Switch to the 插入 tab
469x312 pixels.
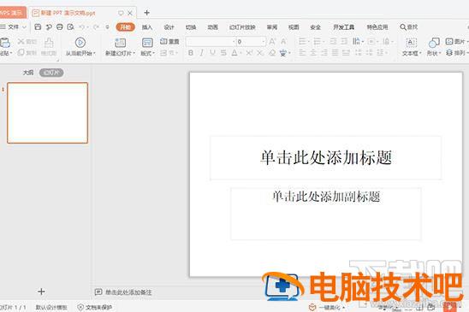coord(147,27)
